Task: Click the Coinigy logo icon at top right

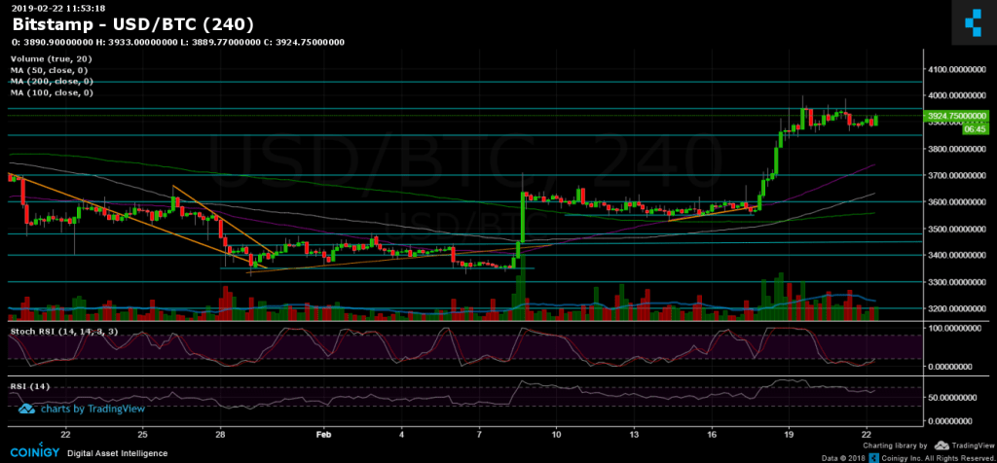Action: [974, 22]
